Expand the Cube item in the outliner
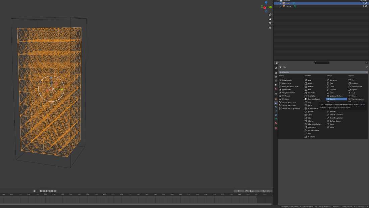The height and width of the screenshot is (208, 369). tap(281, 3)
